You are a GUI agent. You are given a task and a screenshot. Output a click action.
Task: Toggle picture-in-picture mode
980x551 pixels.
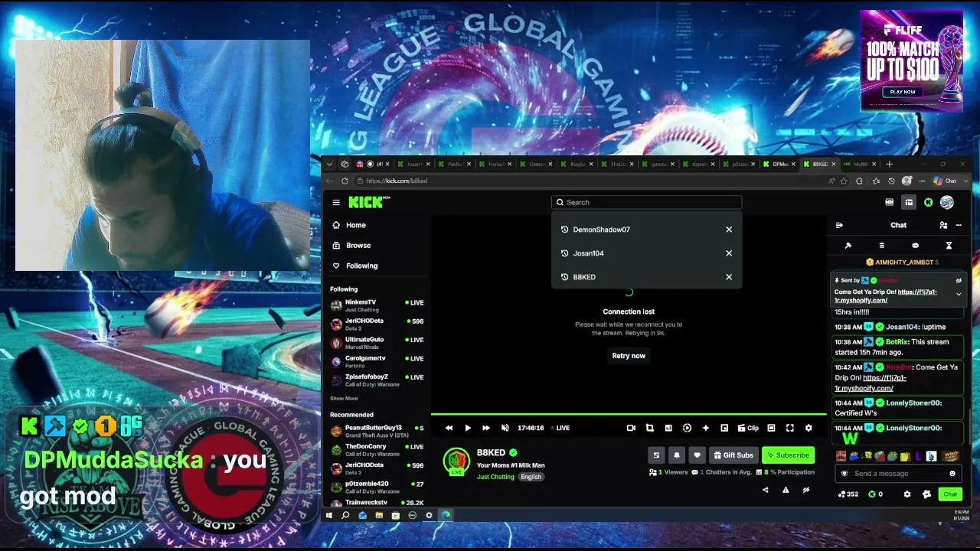[x=724, y=428]
